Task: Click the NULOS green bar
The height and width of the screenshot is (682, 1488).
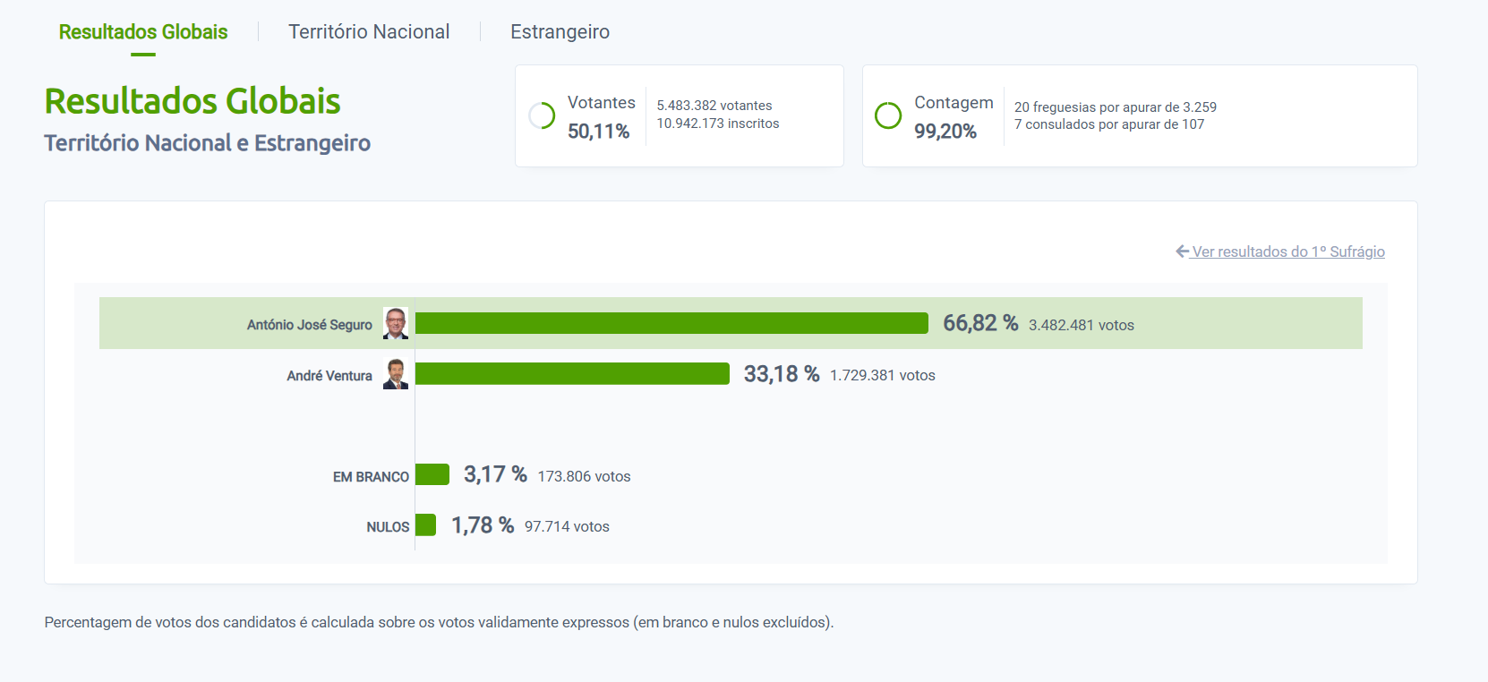Action: pyautogui.click(x=425, y=524)
